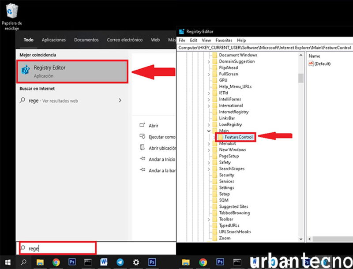This screenshot has height=269, width=353.
Task: Collapse the Main registry key
Action: 208,130
